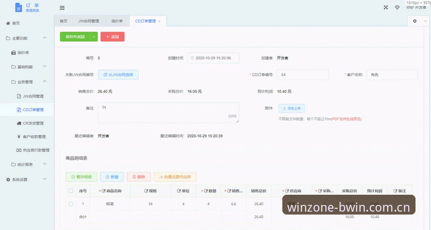Click the 删除 button
Viewport: 431px width, 230px height.
[x=139, y=177]
